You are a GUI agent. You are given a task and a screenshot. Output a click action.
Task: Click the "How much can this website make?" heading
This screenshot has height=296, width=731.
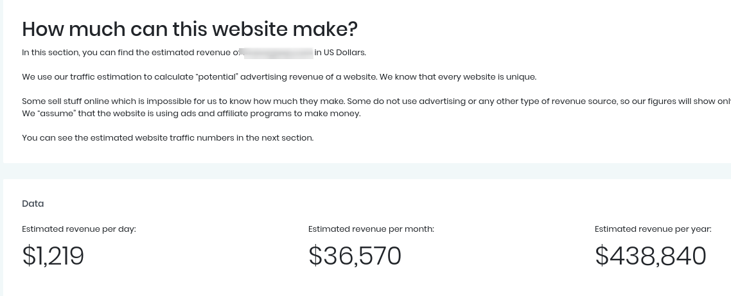(189, 29)
